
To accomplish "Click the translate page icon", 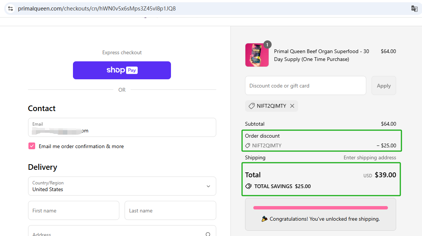I will click(x=414, y=9).
